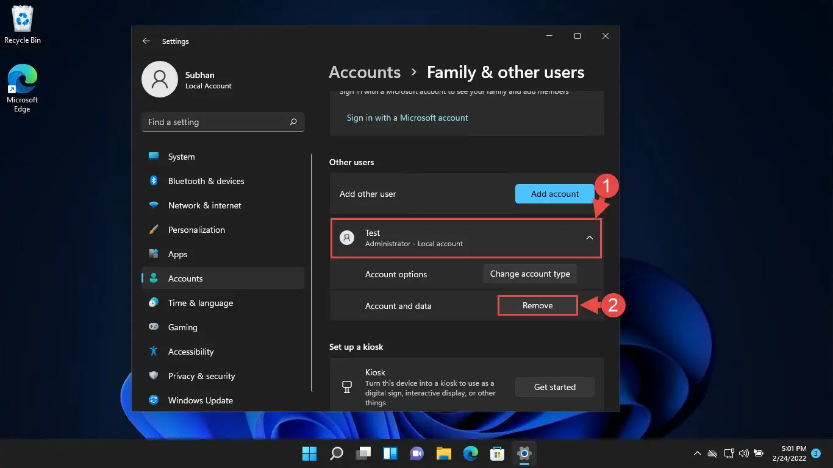
Task: Open Accessibility settings
Action: click(223, 352)
